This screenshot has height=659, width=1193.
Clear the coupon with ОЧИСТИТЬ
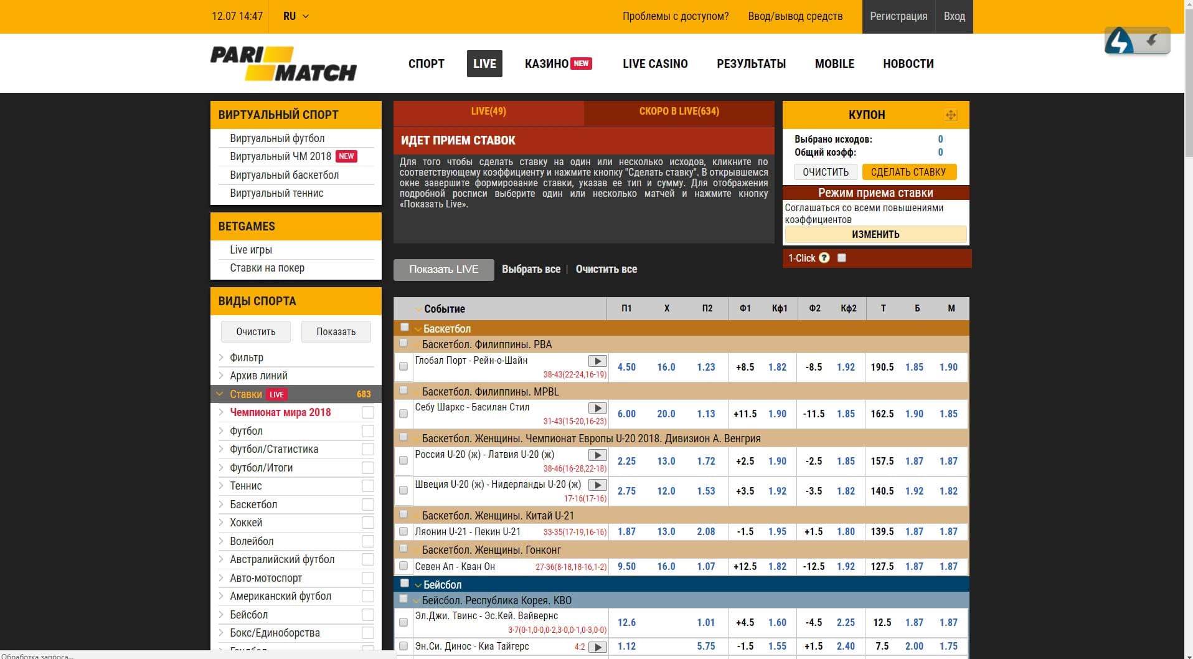tap(826, 172)
